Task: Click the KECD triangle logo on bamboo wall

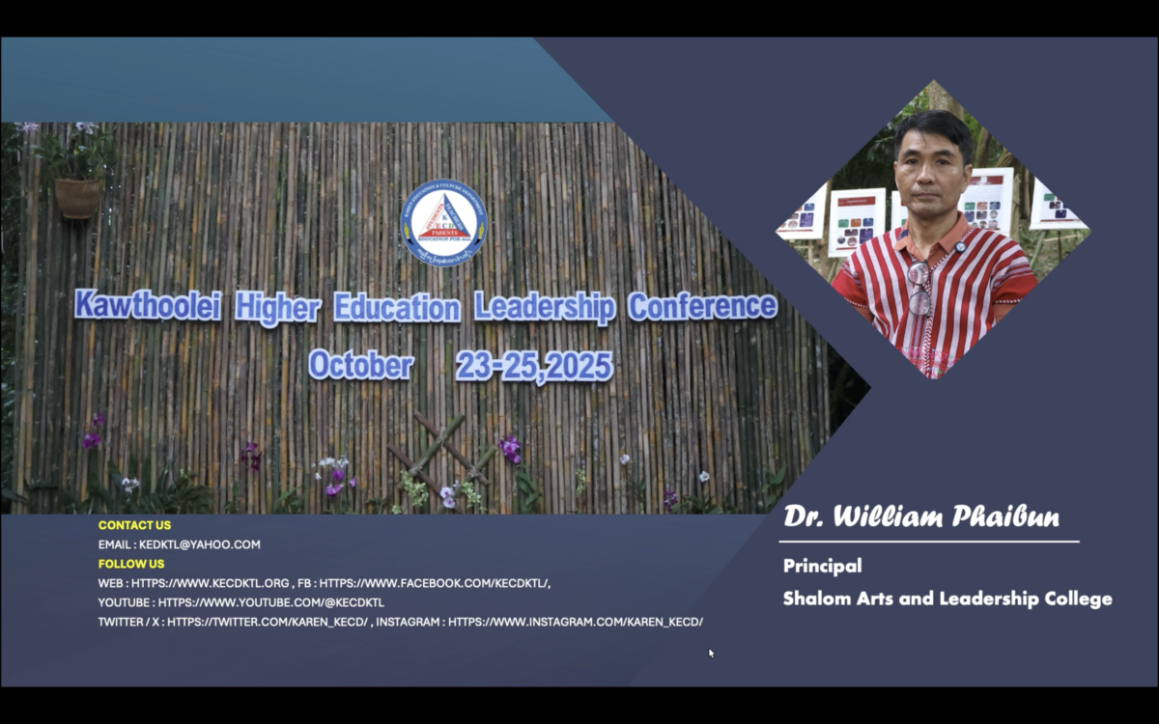Action: (443, 223)
